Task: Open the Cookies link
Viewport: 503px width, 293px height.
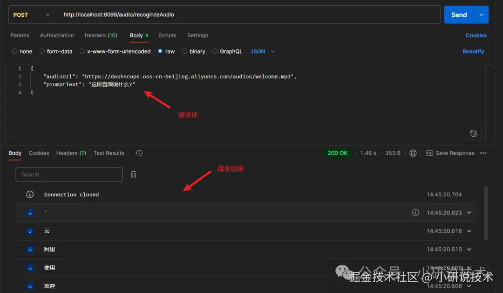Action: (476, 35)
